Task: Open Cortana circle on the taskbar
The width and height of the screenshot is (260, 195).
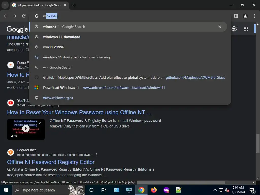Action: (x=91, y=190)
